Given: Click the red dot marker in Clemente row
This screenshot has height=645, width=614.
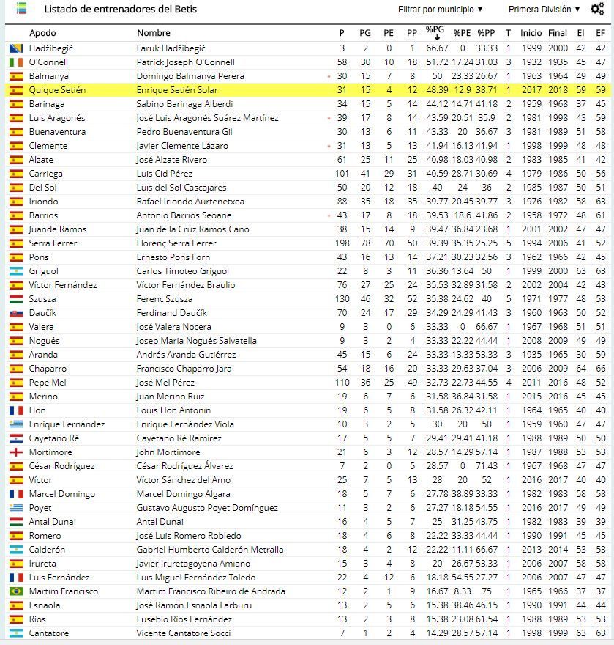Looking at the screenshot, I should coord(329,146).
